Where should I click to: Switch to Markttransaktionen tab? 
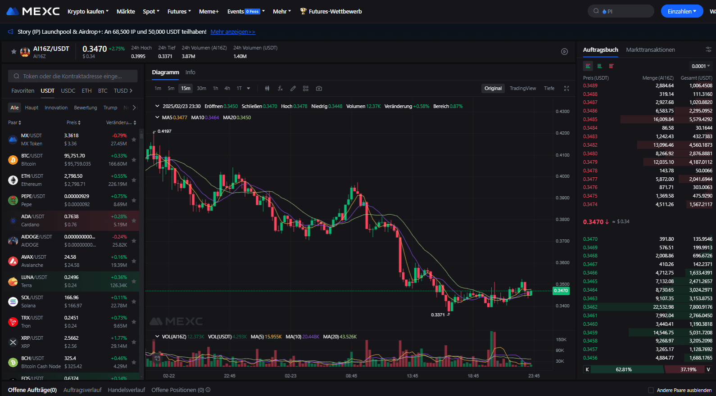point(650,49)
